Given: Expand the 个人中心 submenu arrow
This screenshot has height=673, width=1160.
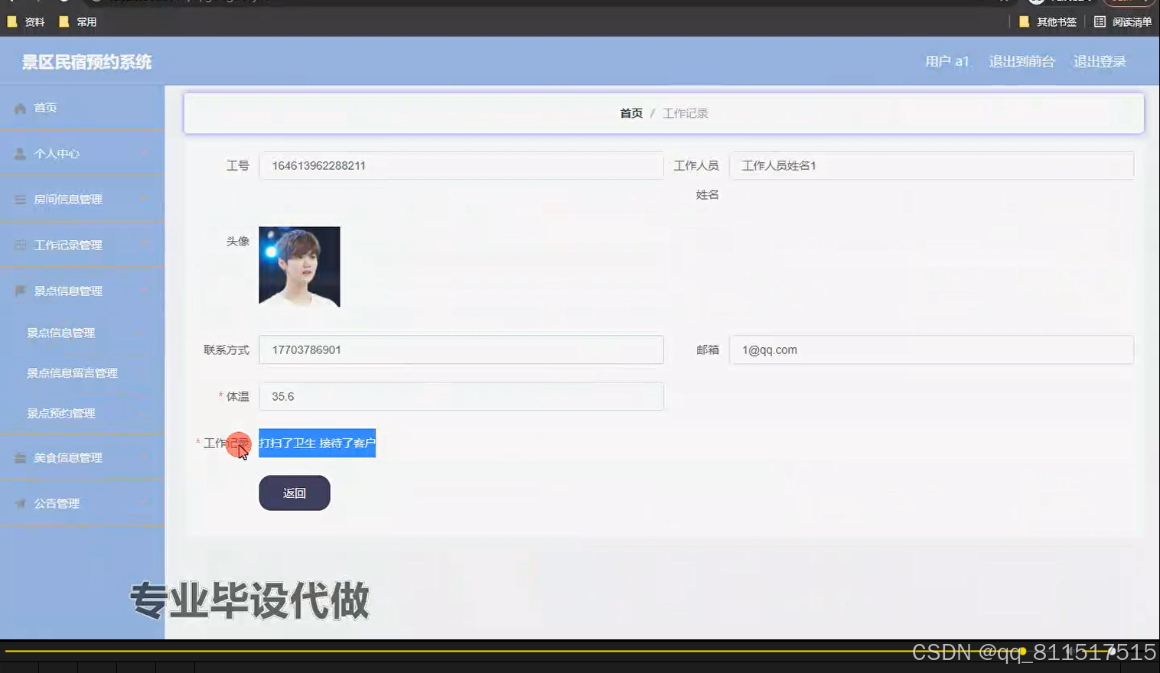Looking at the screenshot, I should pos(145,153).
